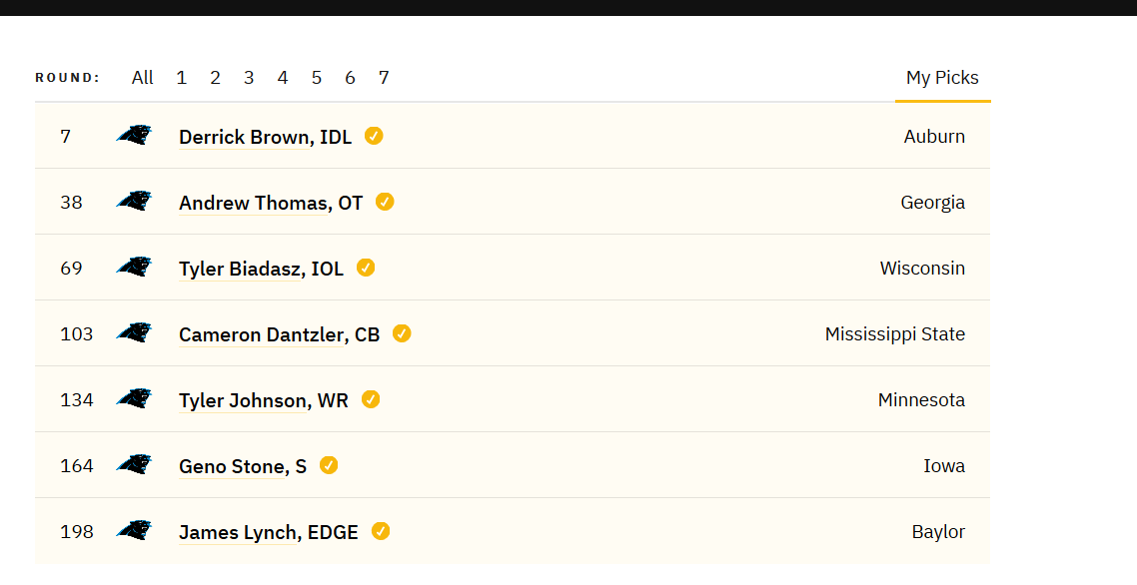This screenshot has width=1137, height=585.
Task: Click the yellow checkmark next to Andrew Thomas
Action: [x=385, y=202]
